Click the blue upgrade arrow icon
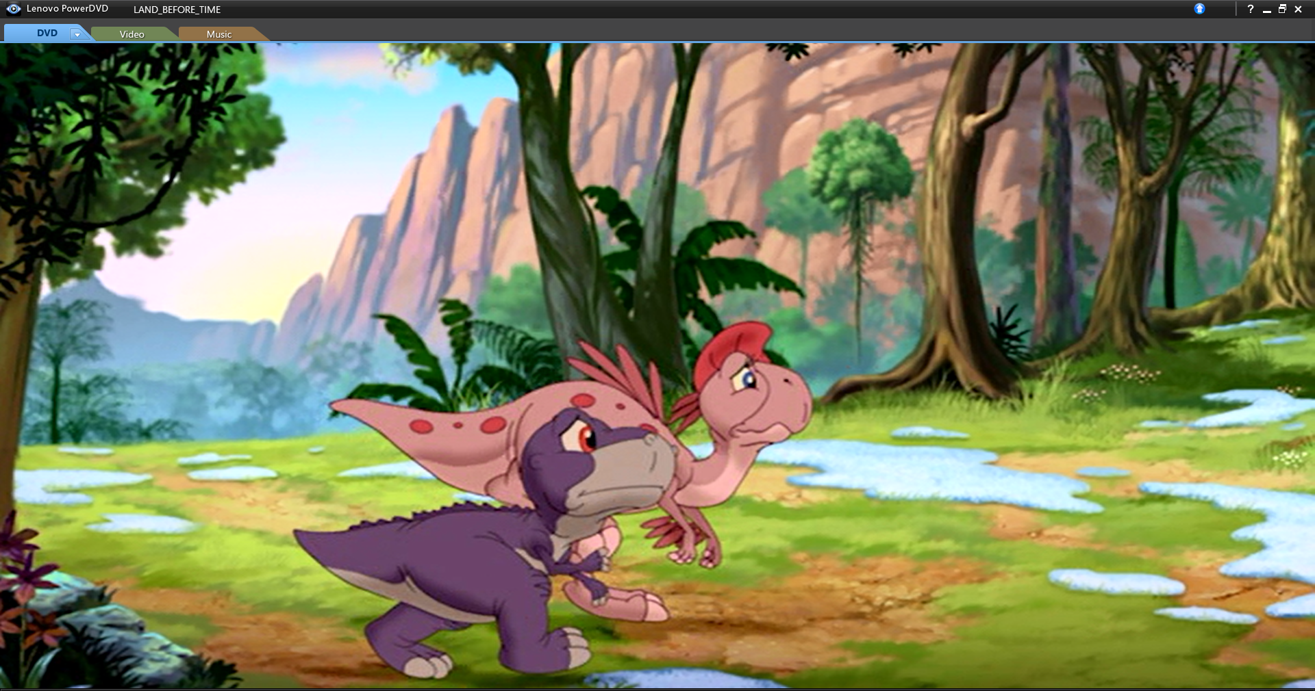 pos(1199,9)
